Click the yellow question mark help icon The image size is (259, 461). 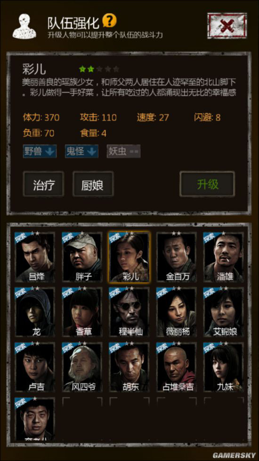[110, 21]
